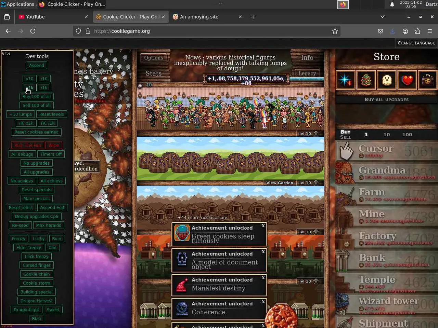Set store bulk amount to 100

407,135
